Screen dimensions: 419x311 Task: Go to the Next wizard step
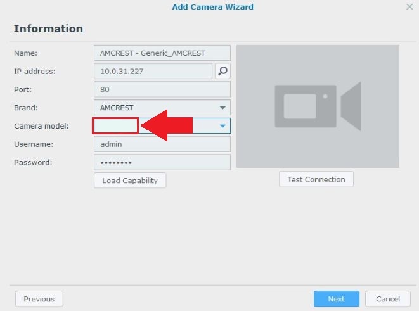click(x=337, y=299)
